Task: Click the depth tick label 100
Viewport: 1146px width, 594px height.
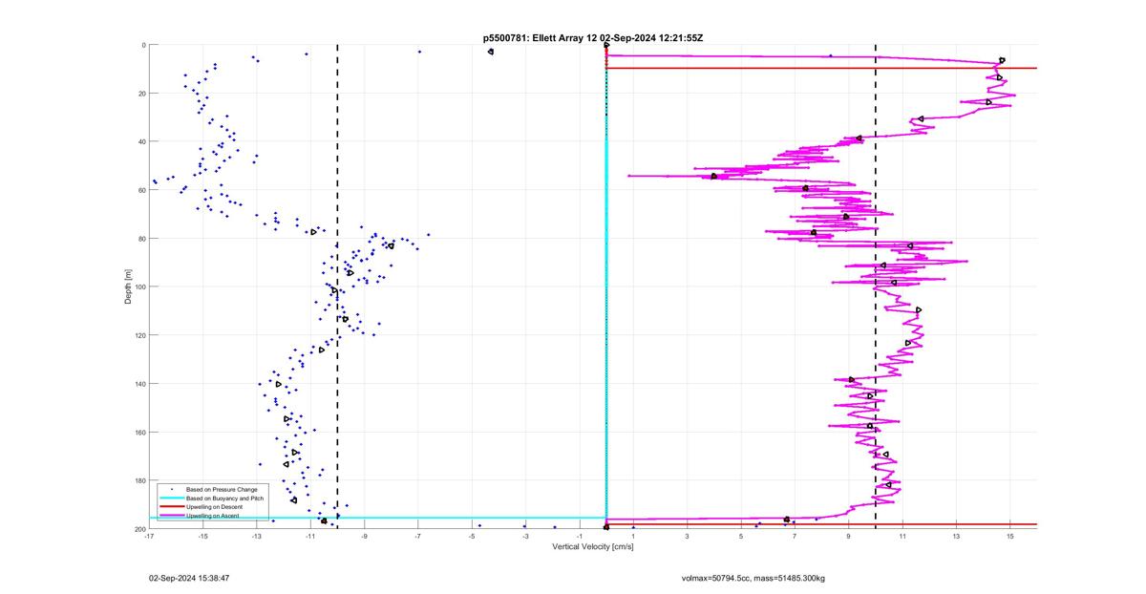Action: coord(138,286)
